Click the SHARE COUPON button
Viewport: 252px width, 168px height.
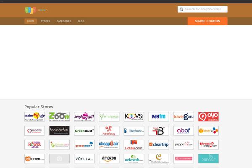point(207,21)
